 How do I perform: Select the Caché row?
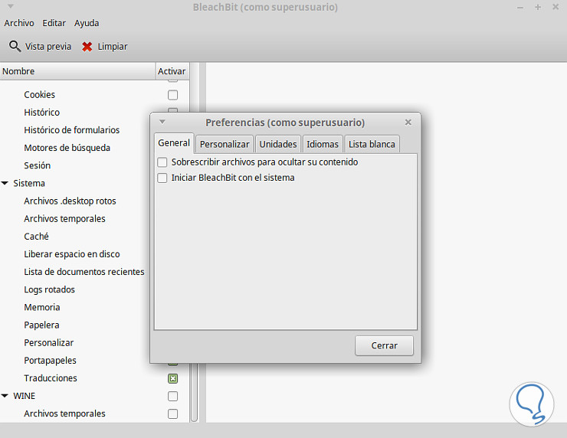tap(36, 237)
